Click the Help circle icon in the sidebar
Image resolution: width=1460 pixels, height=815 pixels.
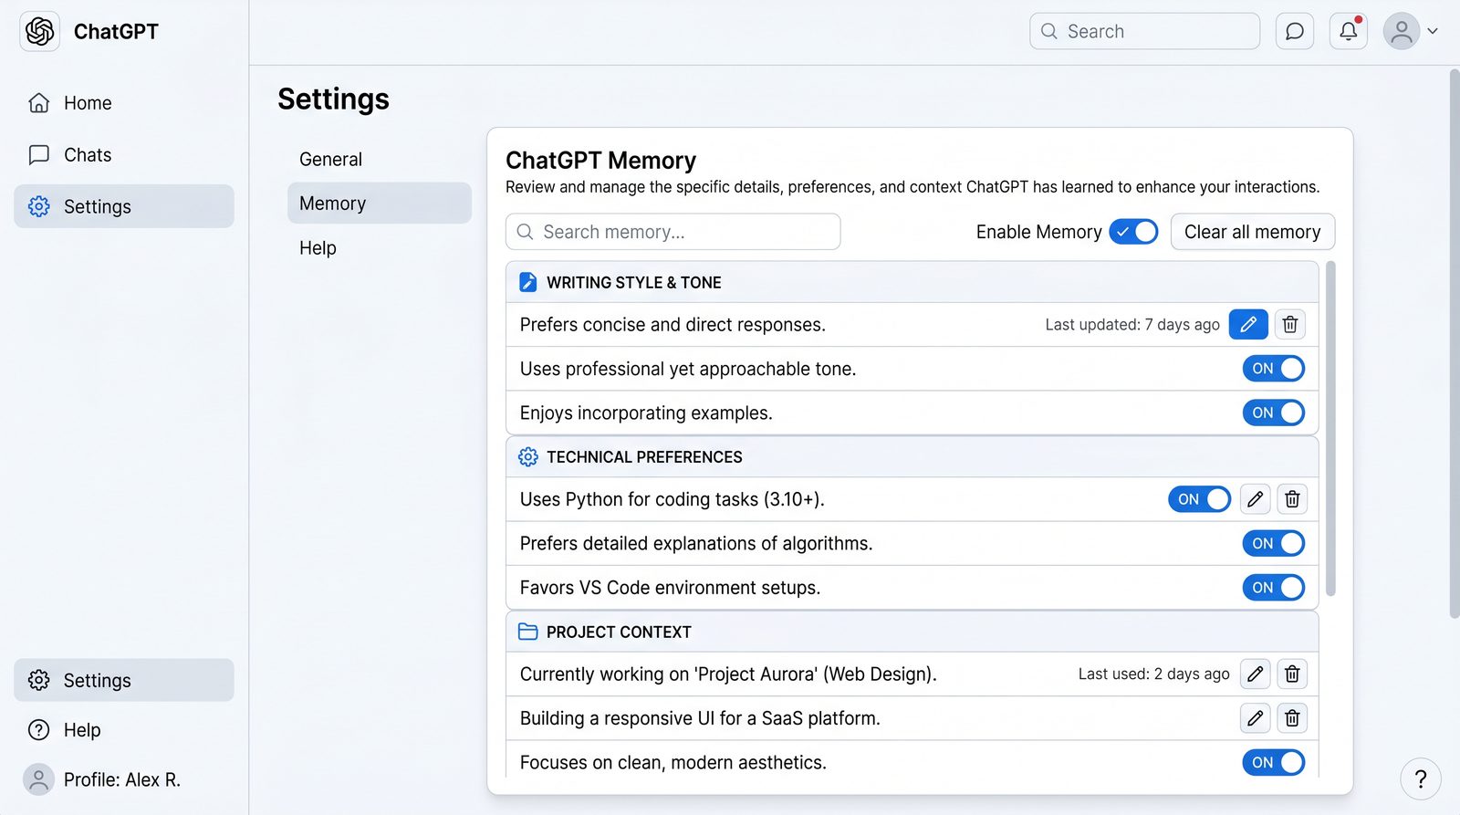click(38, 729)
